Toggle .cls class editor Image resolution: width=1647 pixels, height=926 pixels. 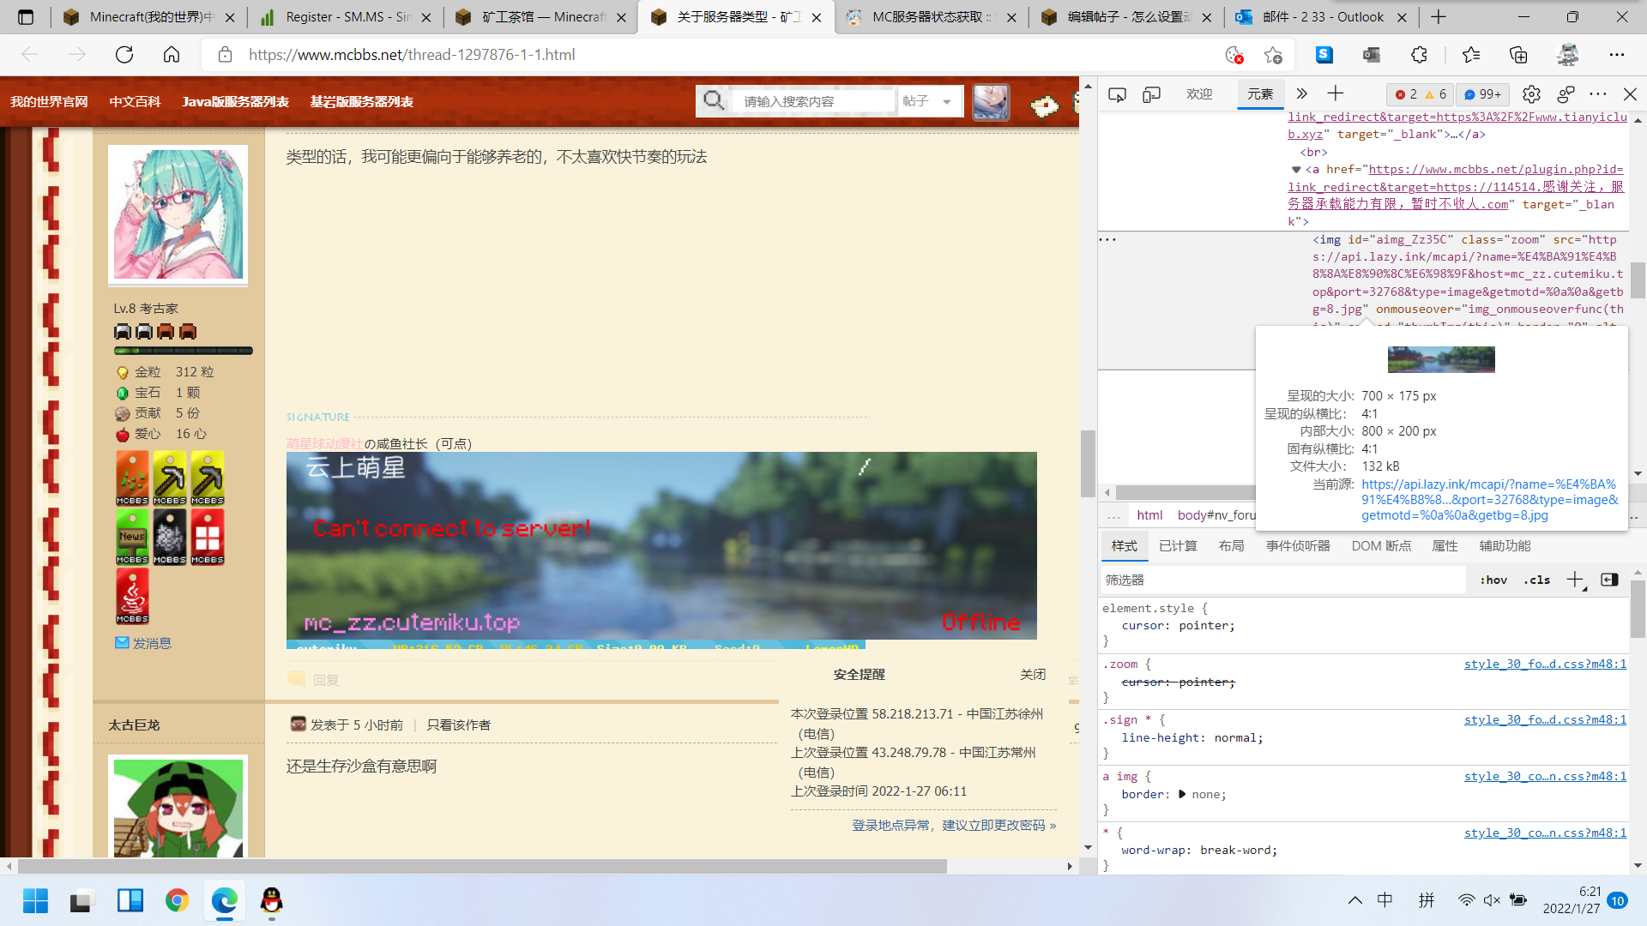click(x=1536, y=580)
